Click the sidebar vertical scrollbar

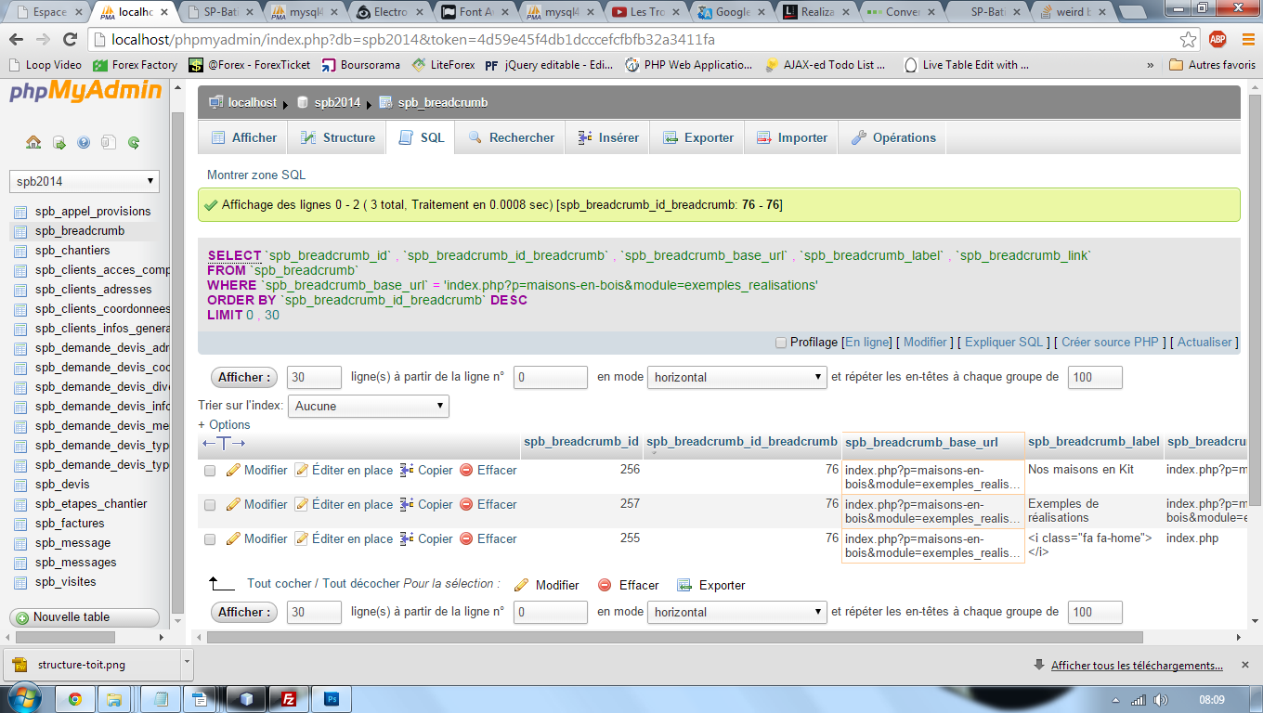[178, 362]
